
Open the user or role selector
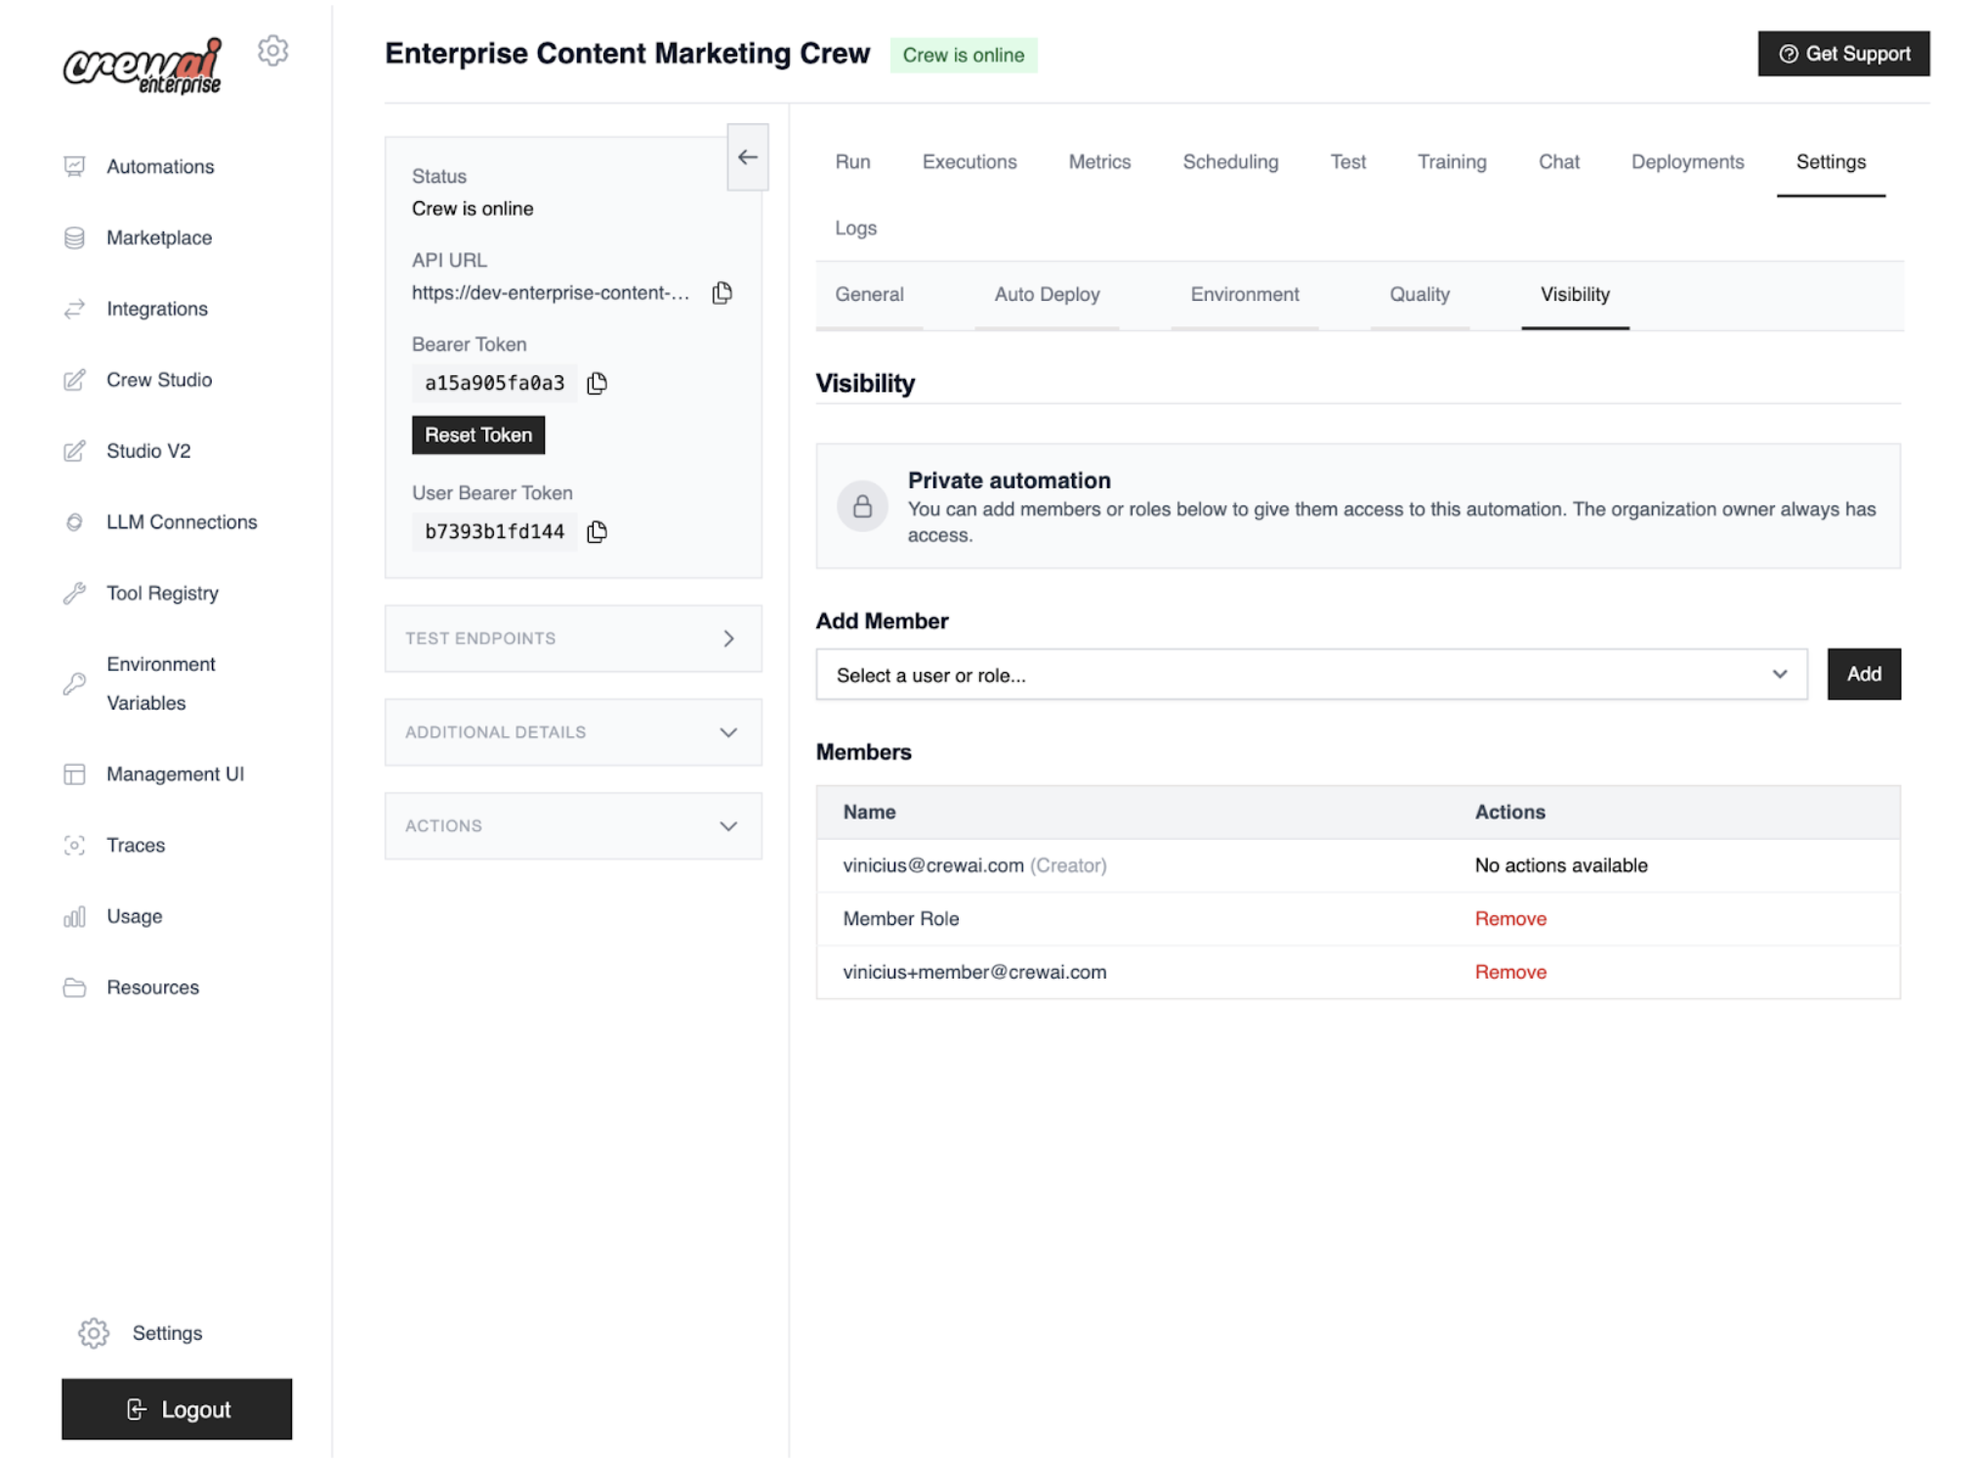1311,674
